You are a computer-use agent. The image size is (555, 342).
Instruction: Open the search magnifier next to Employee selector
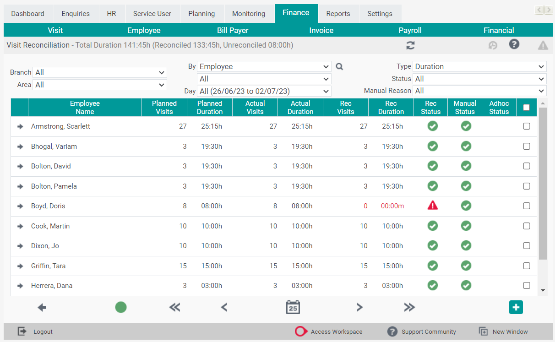339,66
